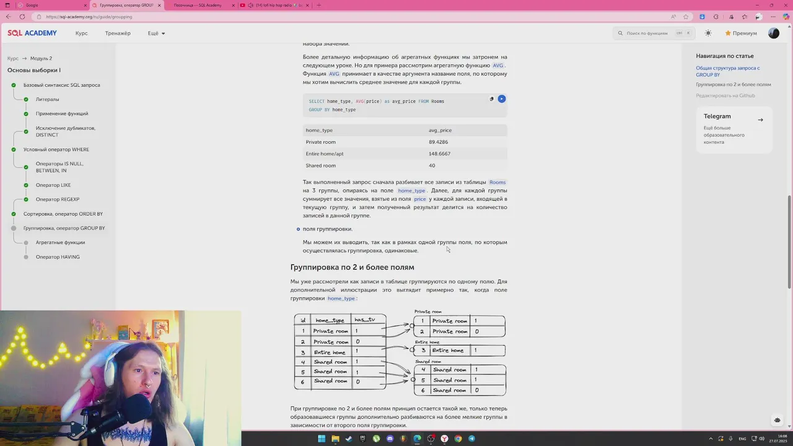Click the ENG language indicator
Screen dimensions: 793x446
742,439
